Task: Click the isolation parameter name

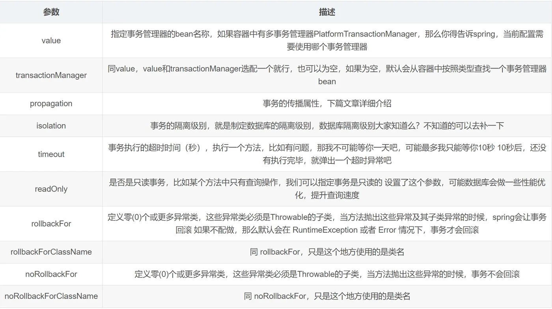Action: point(51,126)
